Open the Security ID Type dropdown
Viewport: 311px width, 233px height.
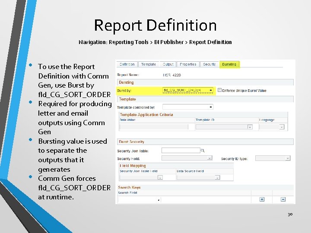[273, 158]
